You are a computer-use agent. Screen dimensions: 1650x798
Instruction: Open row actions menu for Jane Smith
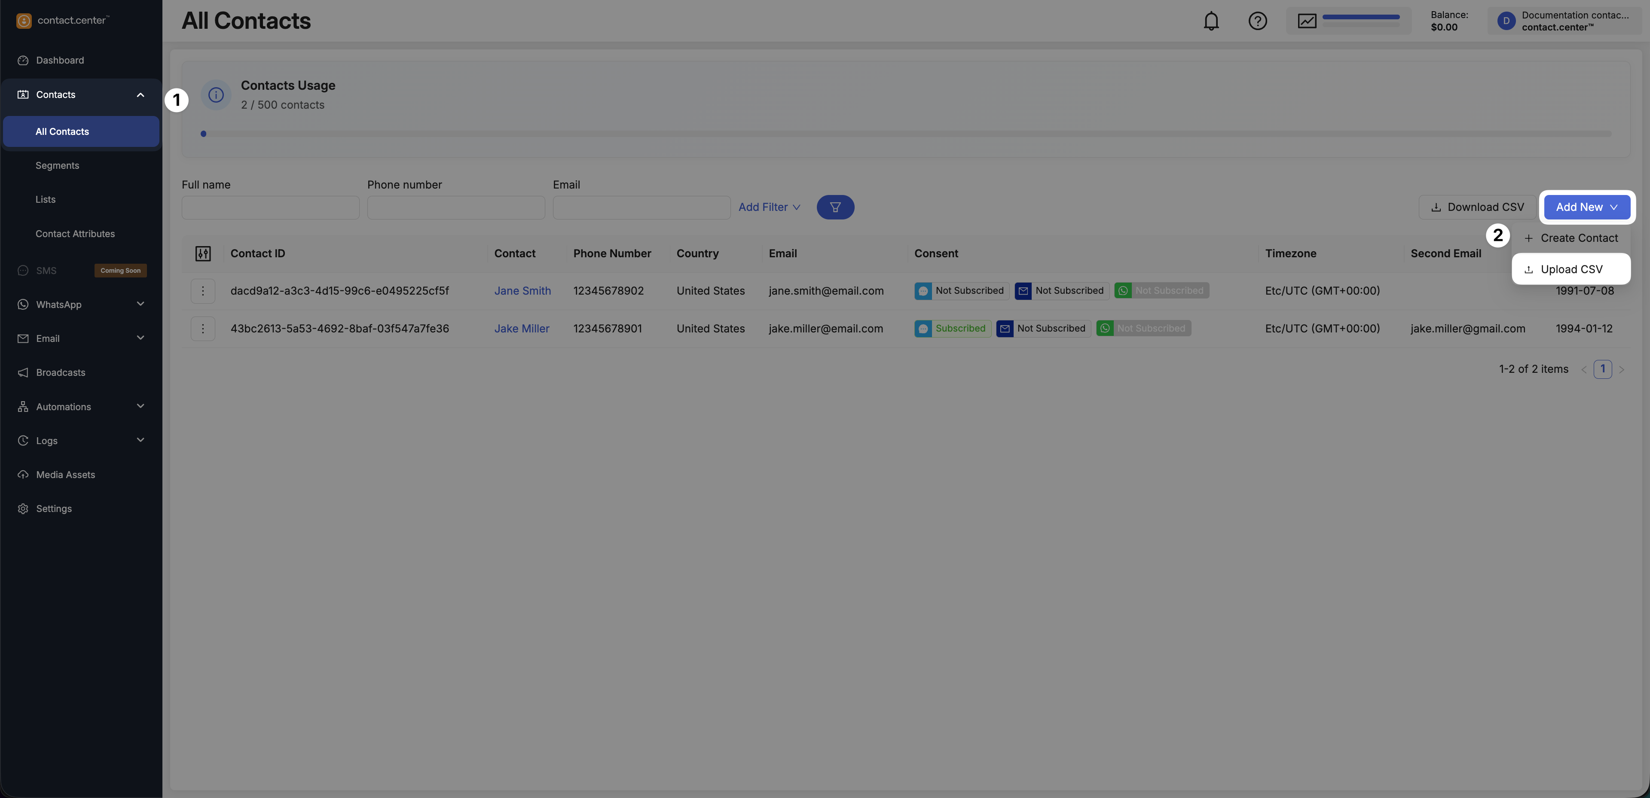click(203, 291)
